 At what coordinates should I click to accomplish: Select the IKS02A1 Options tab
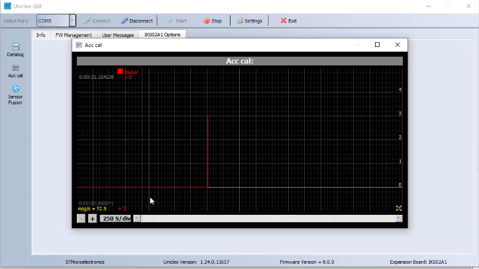(x=162, y=34)
